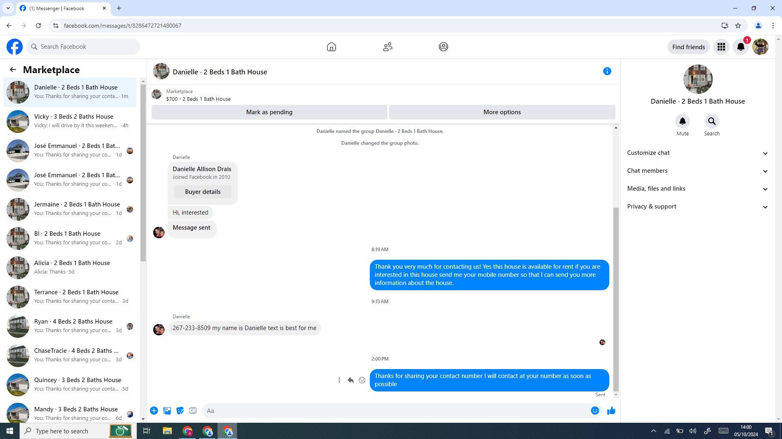Click the Facebook logo icon

pos(15,47)
